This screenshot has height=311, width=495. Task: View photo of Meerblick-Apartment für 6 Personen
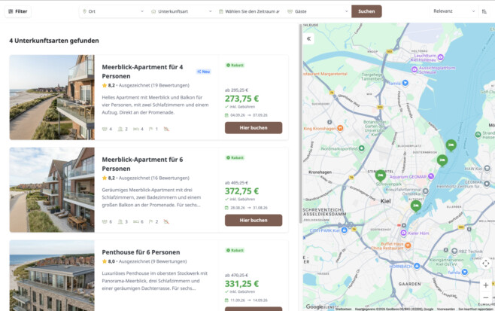(52, 190)
